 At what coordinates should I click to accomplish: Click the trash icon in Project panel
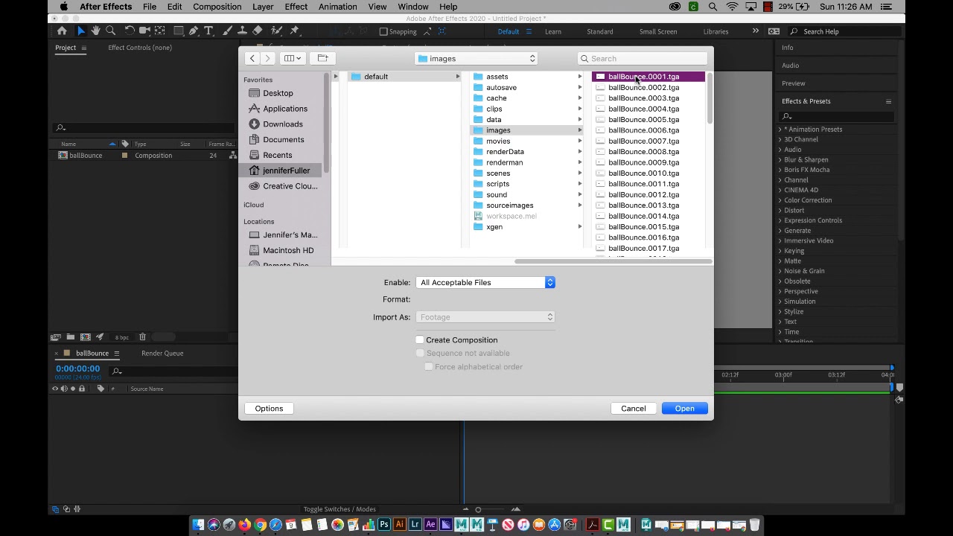pos(142,337)
